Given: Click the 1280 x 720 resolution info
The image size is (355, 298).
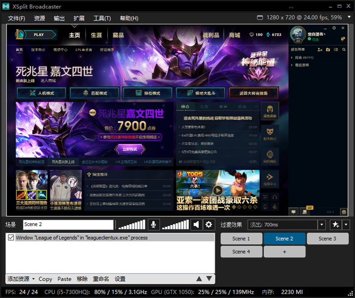Looking at the screenshot, I should tap(304, 17).
